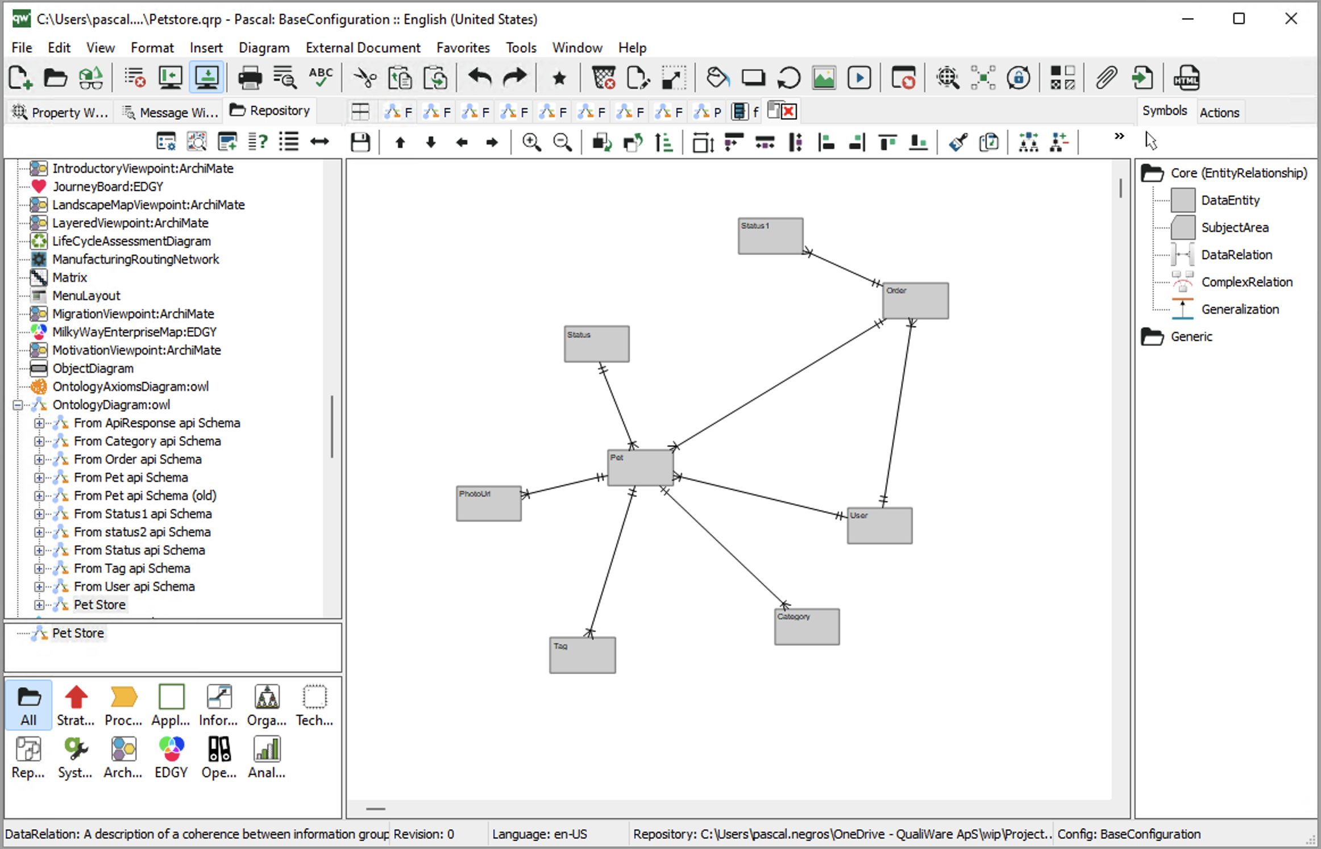Image resolution: width=1321 pixels, height=849 pixels.
Task: Switch to the Property Window tab
Action: (x=60, y=112)
